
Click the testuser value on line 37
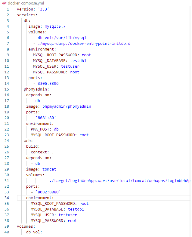pos(68,215)
